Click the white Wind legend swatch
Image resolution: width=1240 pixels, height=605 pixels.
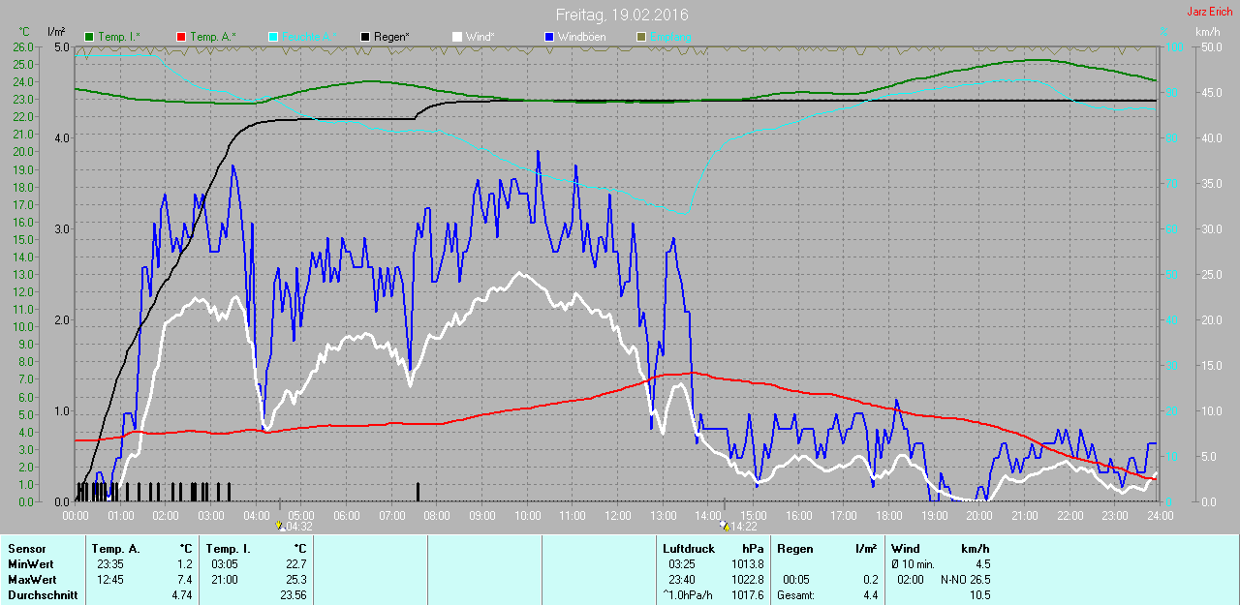[456, 37]
